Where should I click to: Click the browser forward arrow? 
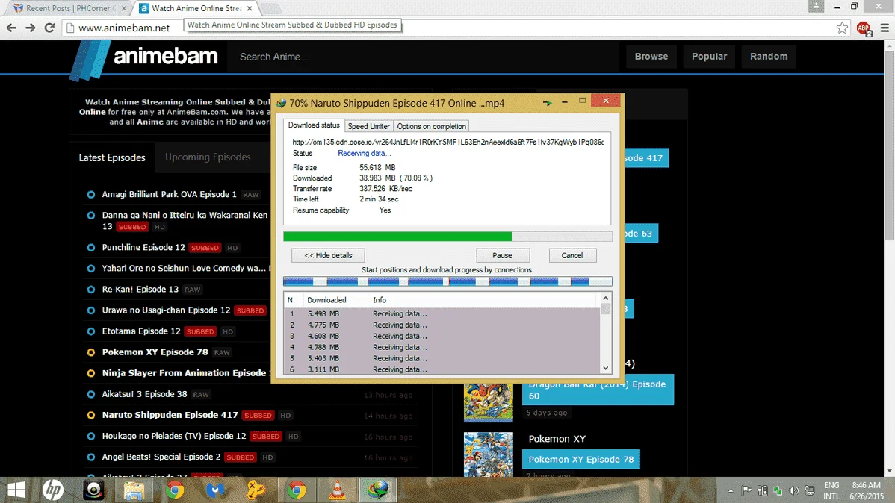tap(30, 28)
